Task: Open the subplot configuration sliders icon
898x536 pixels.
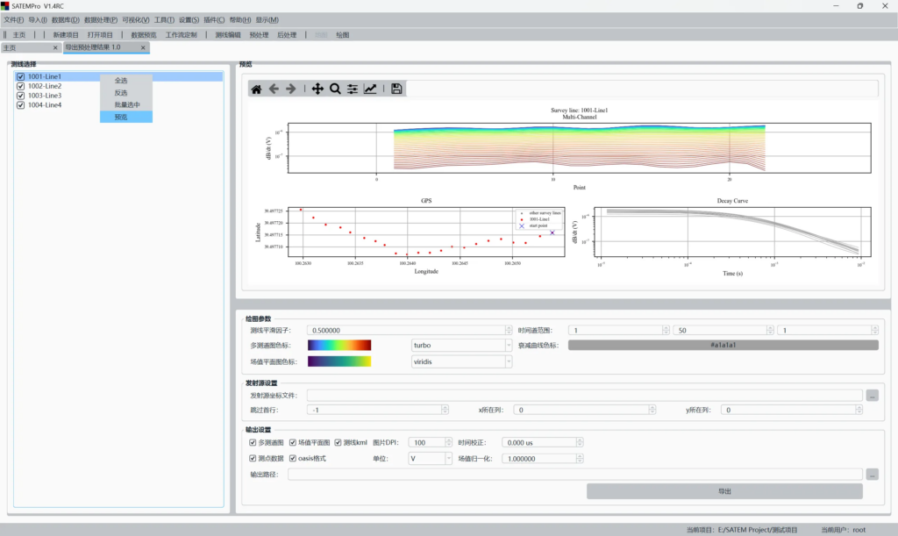Action: pos(353,89)
